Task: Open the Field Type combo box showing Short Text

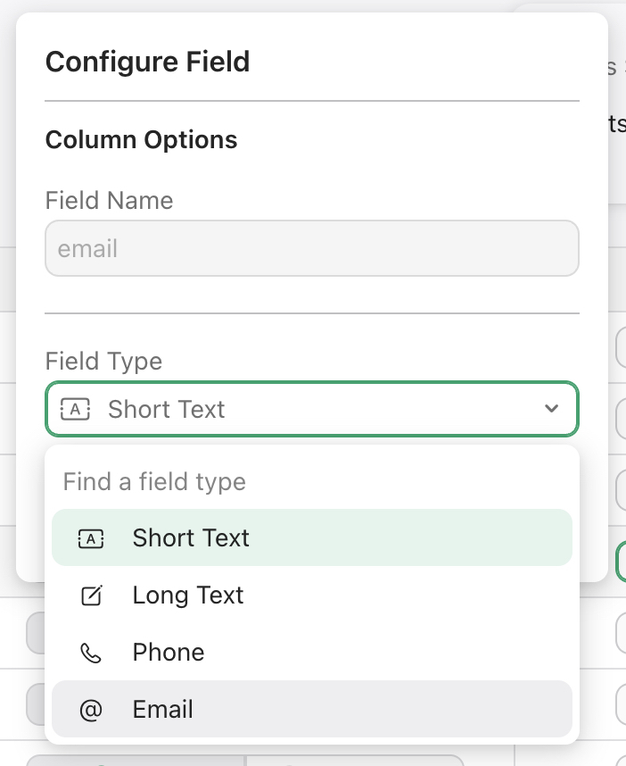Action: tap(312, 409)
